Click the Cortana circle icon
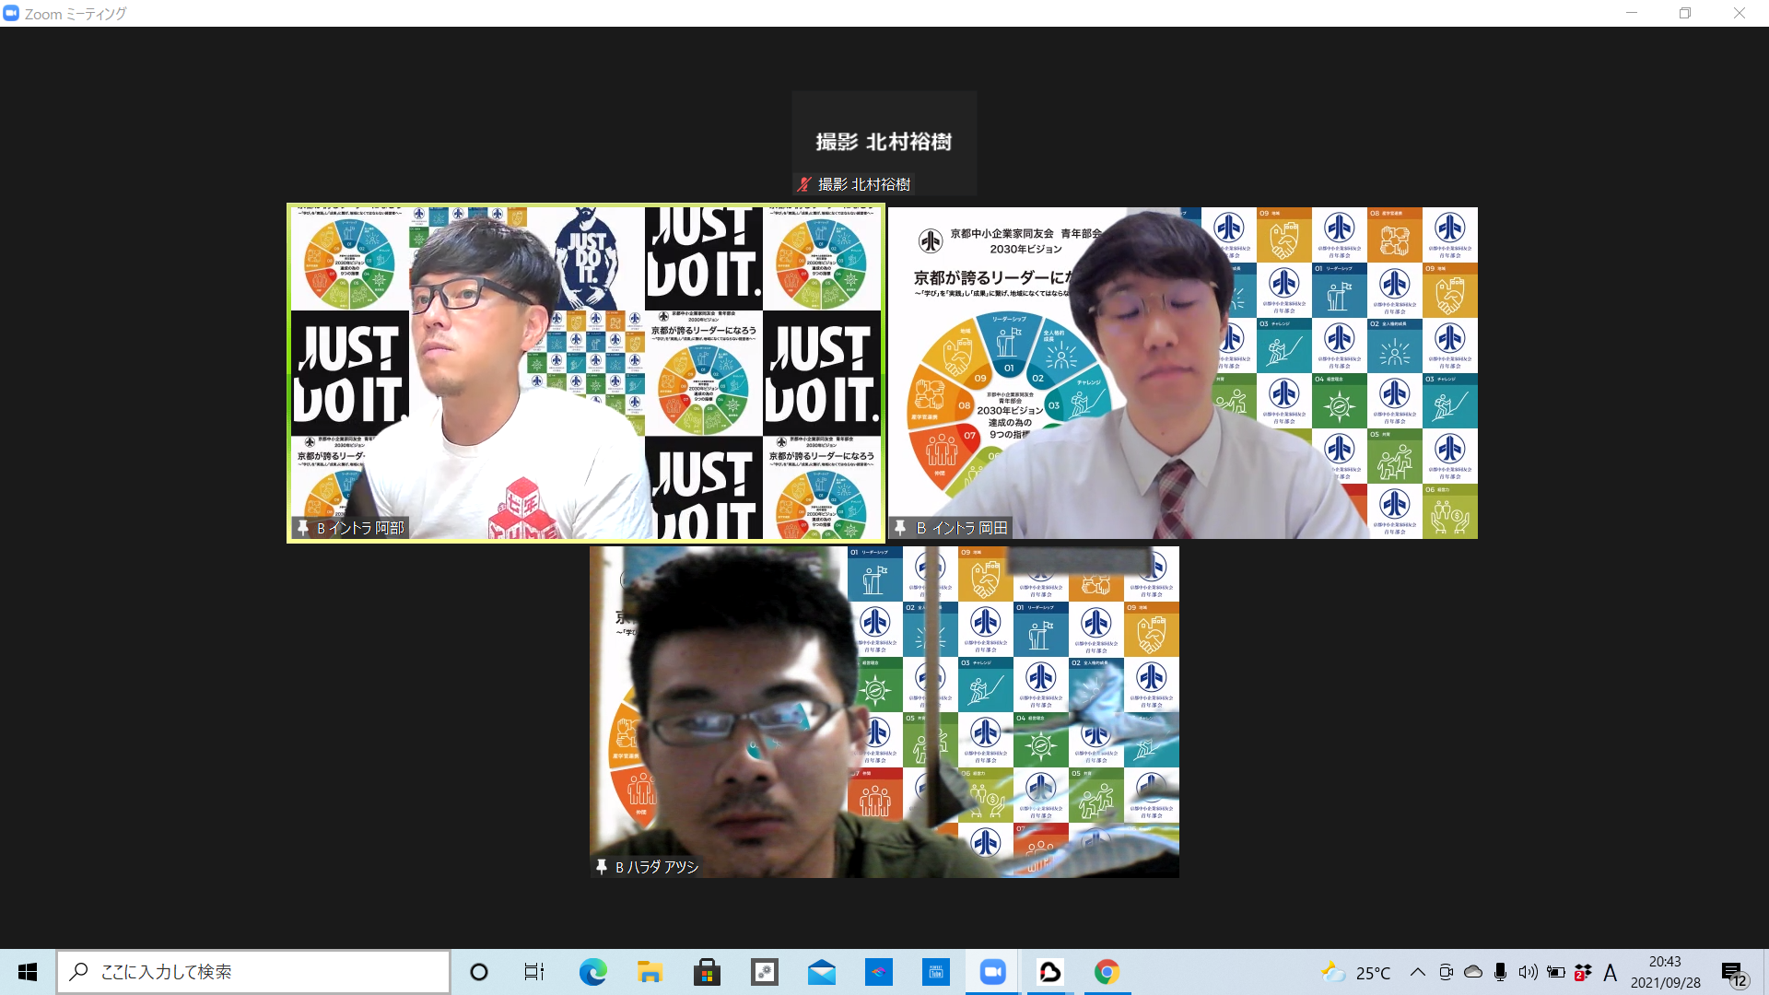 coord(479,972)
